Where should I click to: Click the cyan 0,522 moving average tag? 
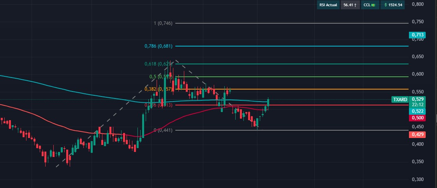click(x=417, y=111)
